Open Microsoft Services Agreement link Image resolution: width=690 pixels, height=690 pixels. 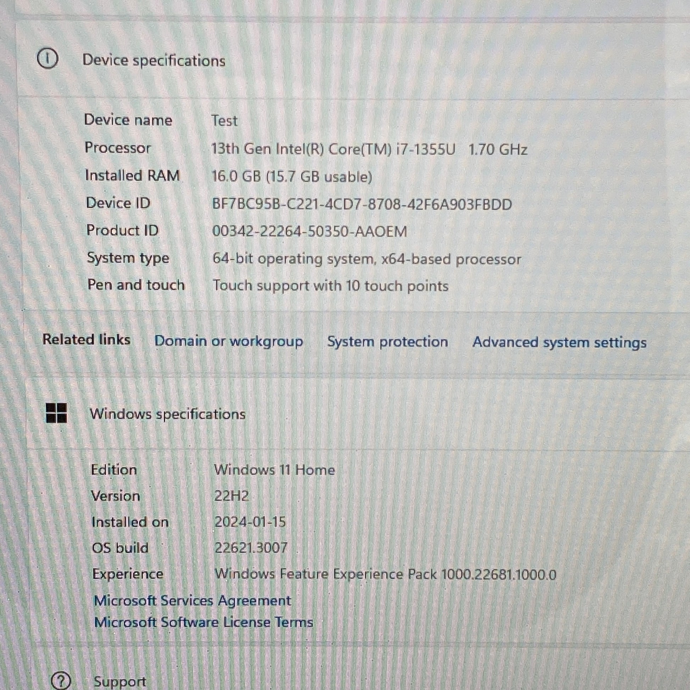click(x=193, y=601)
